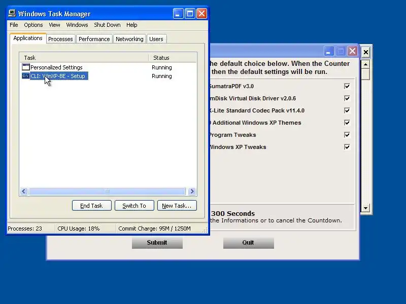Switch to the Applications tab
The width and height of the screenshot is (406, 304).
pyautogui.click(x=28, y=39)
